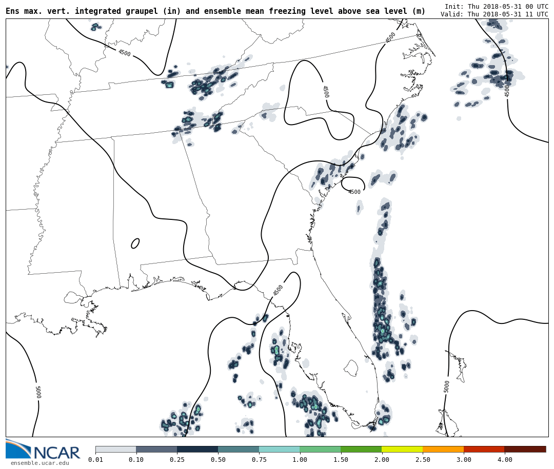Select the 0.10–0.25 slate legend swatch
Viewport: 554px width, 469px height.
pos(156,449)
